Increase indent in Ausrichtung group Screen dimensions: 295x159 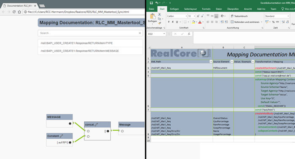pyautogui.click(x=226, y=22)
